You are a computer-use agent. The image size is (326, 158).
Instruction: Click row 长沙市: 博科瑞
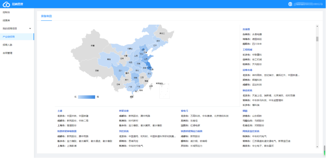(x=251, y=105)
